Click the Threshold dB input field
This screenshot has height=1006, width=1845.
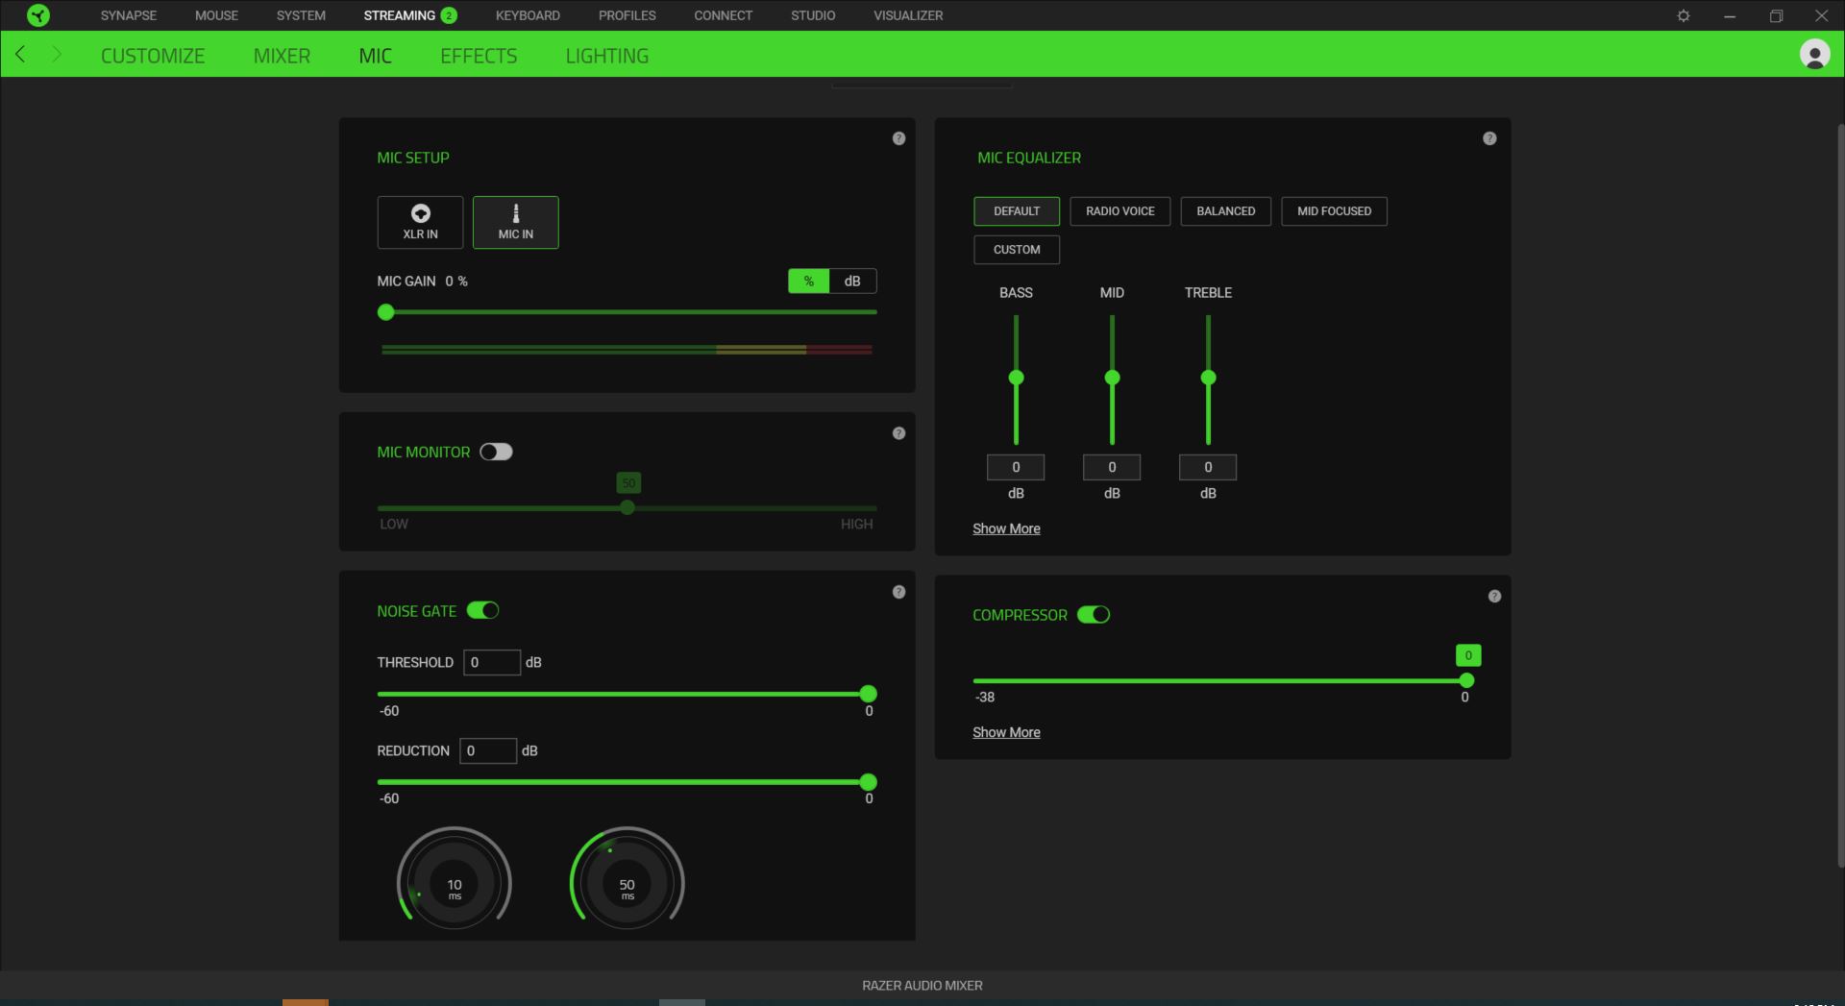click(492, 662)
